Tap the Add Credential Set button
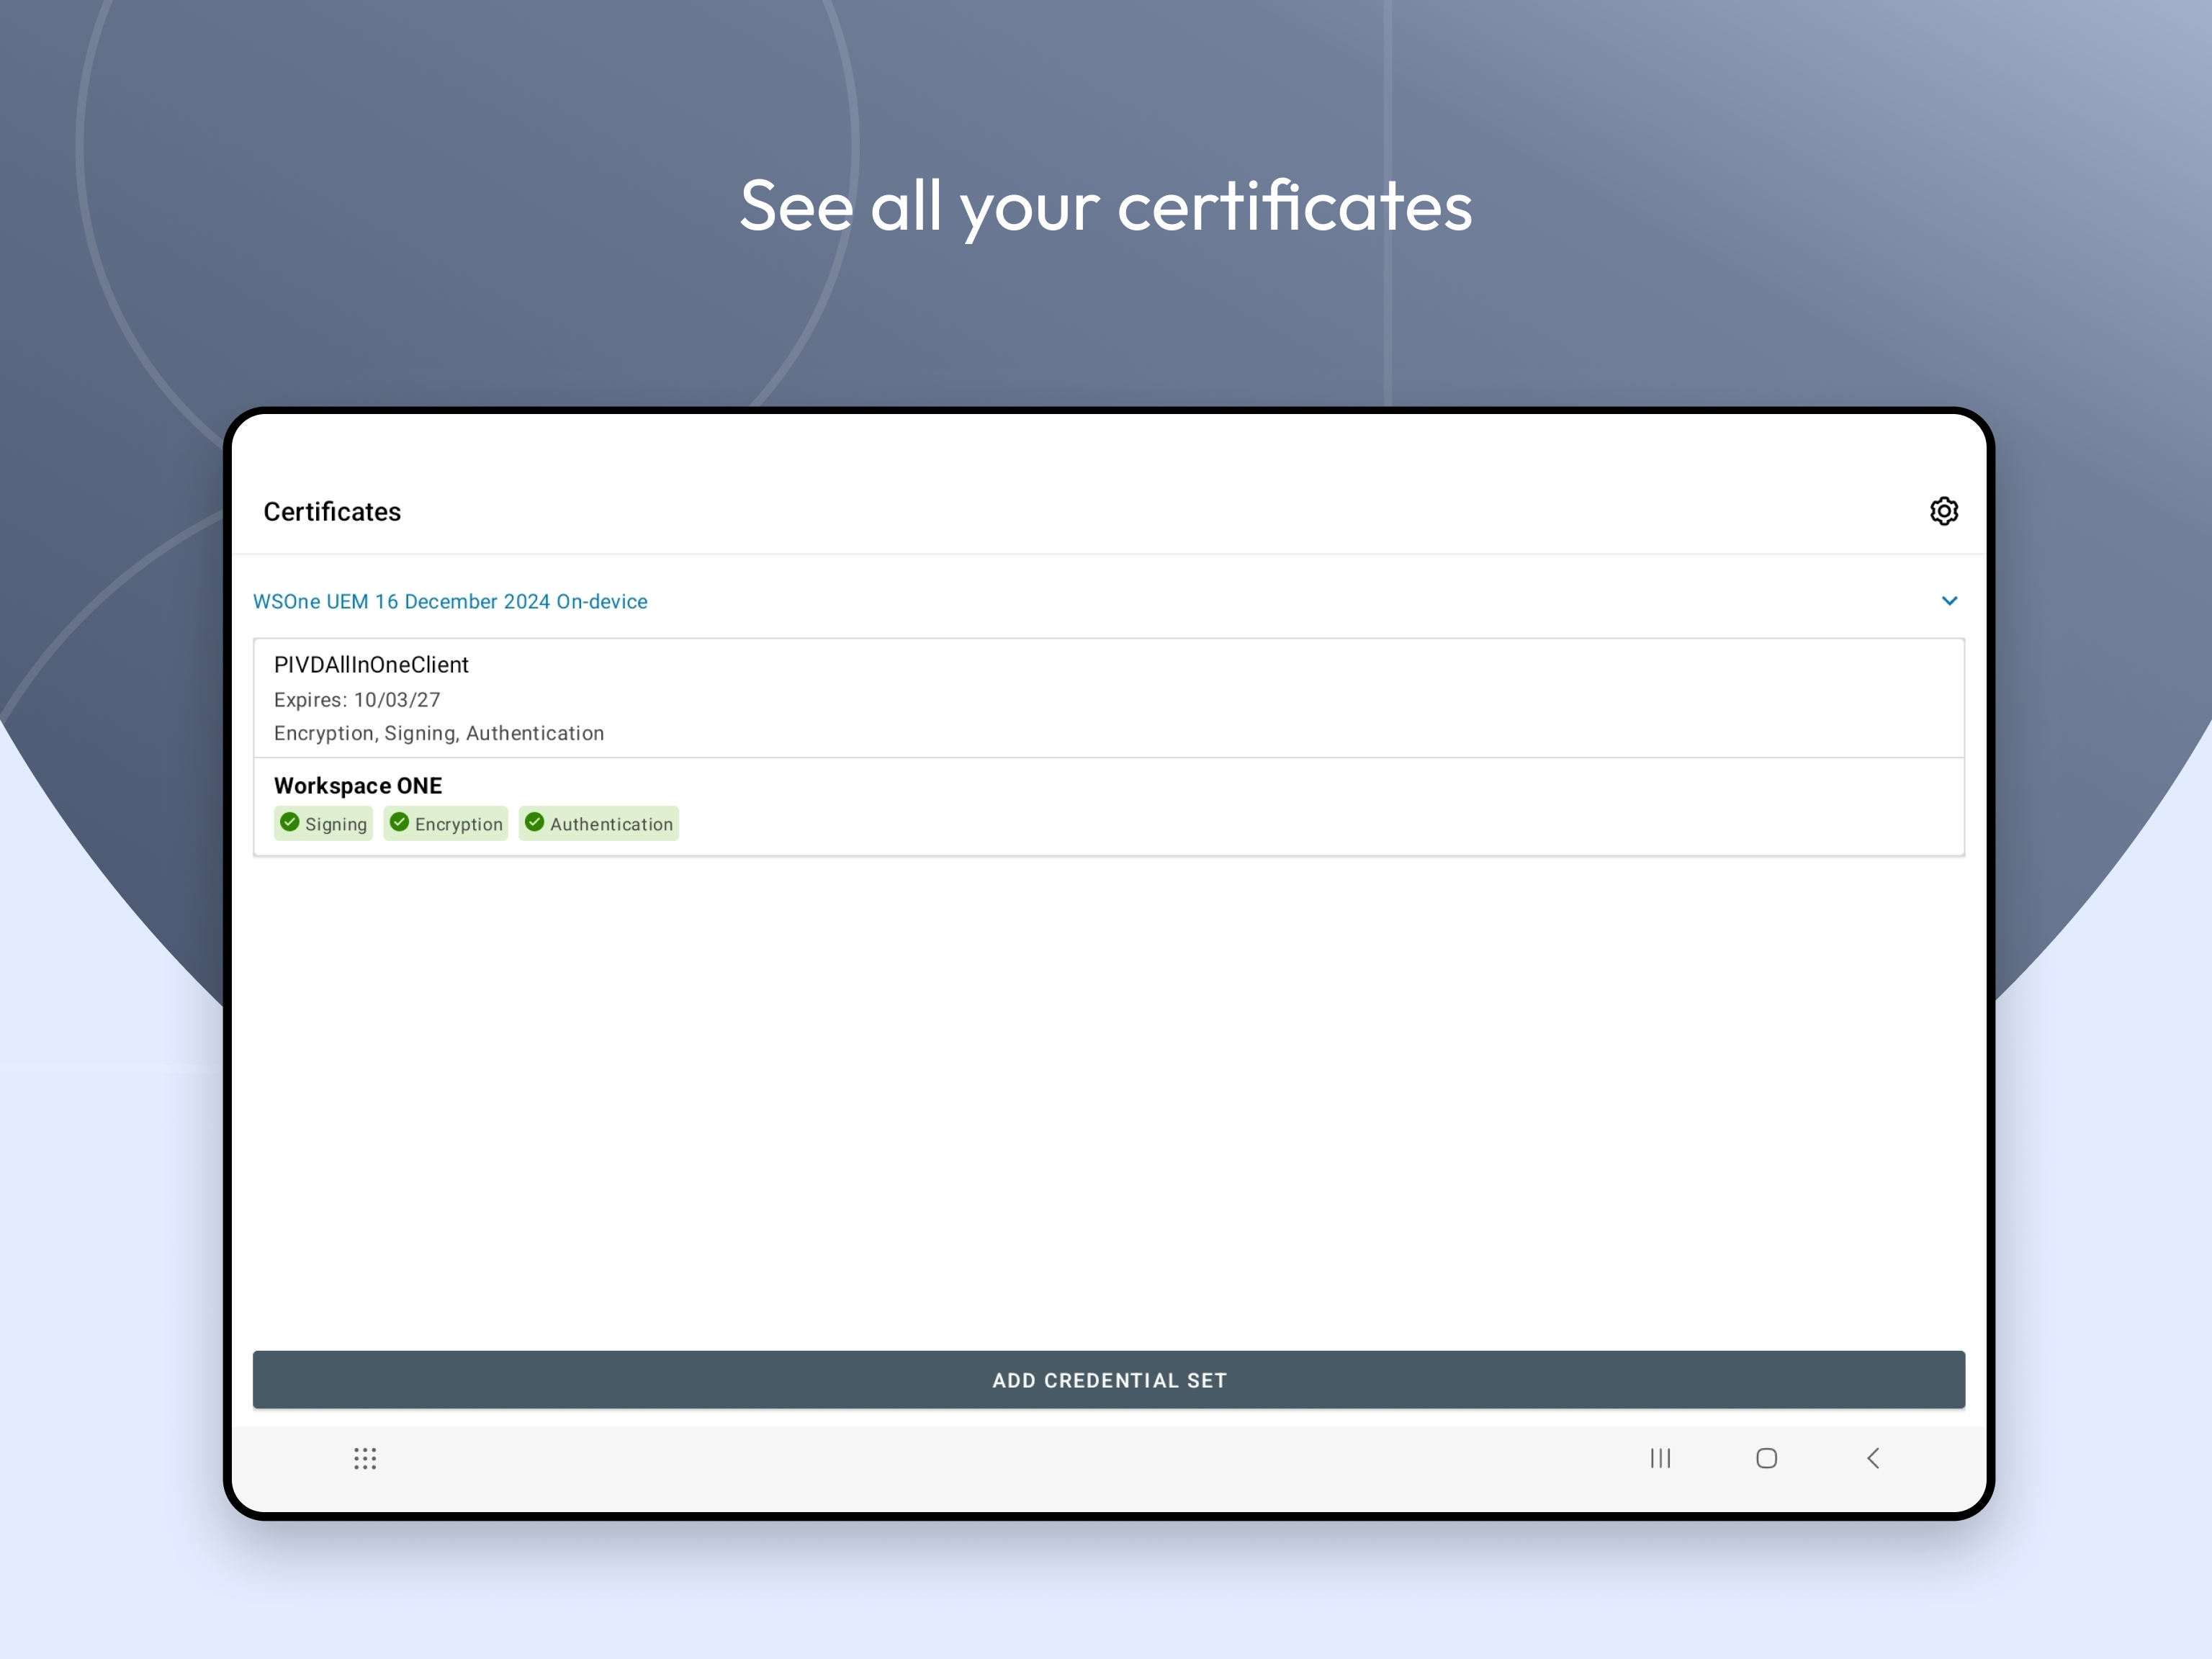Image resolution: width=2212 pixels, height=1659 pixels. pyautogui.click(x=1108, y=1380)
